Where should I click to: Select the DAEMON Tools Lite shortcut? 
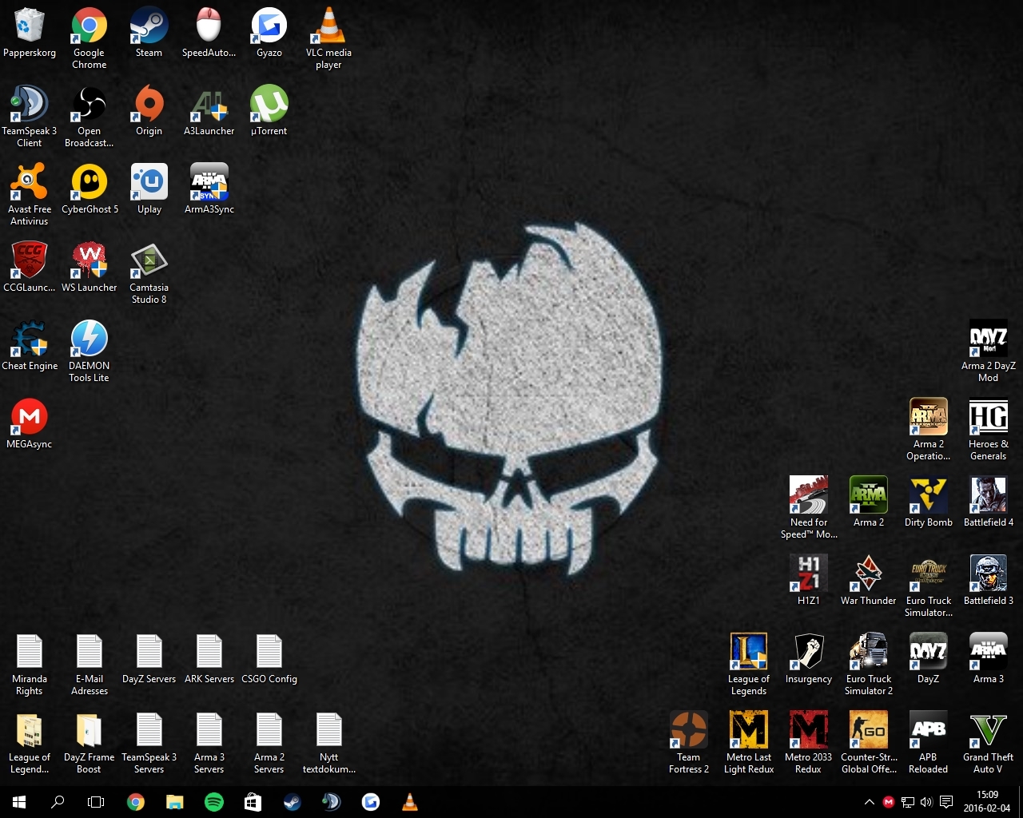90,351
